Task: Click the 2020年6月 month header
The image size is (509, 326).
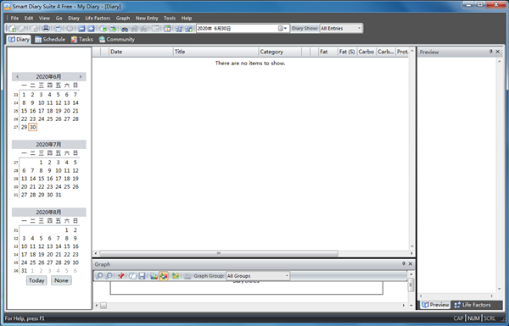Action: tap(48, 77)
